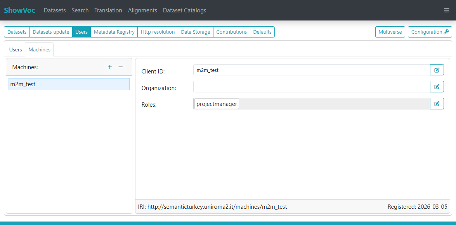Click the edit icon for Organization
456x225 pixels.
[437, 87]
